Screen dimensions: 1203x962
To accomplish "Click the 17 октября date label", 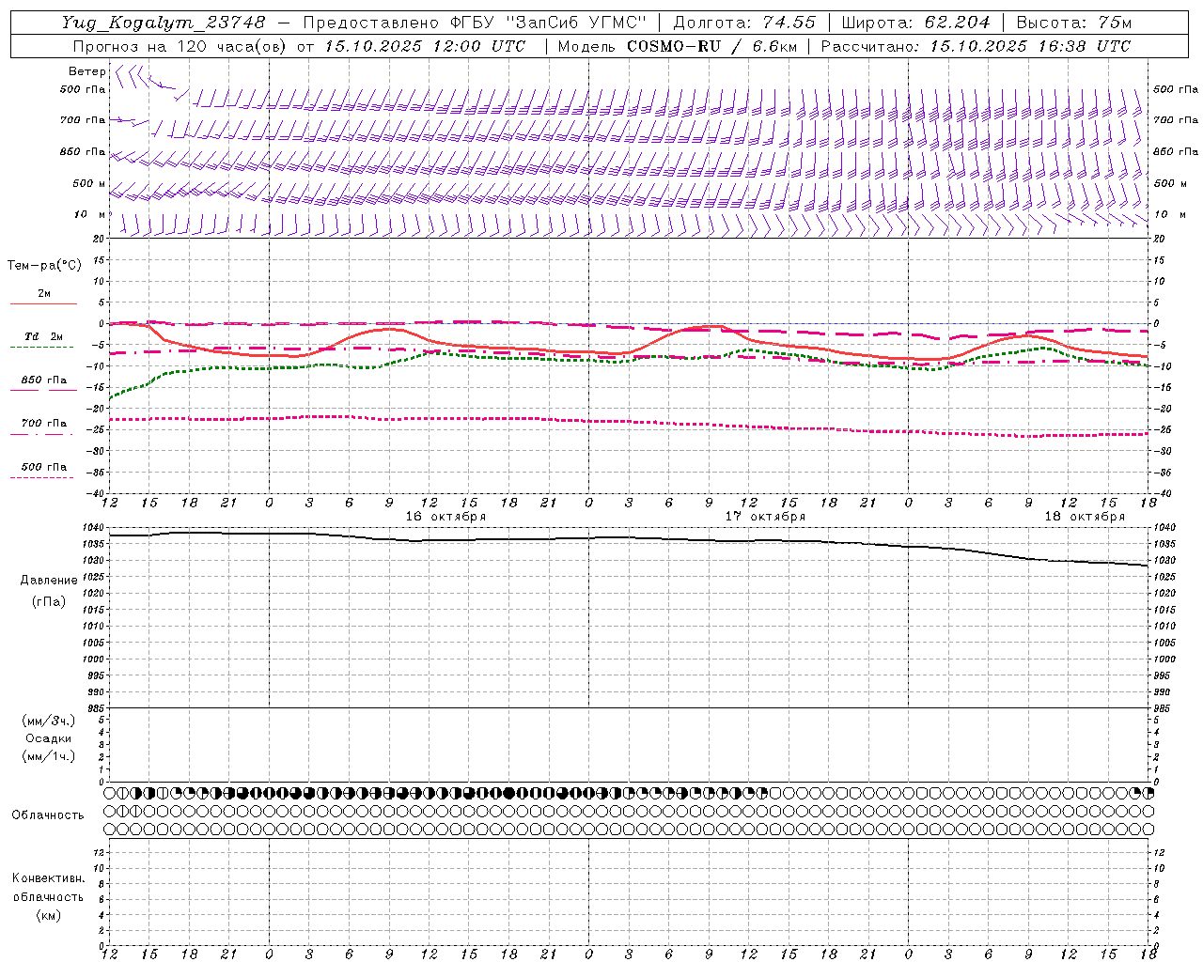I will pos(765,517).
